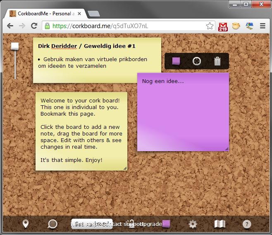272x235 pixels.
Task: Delete note using the trash can icon
Action: click(x=217, y=61)
